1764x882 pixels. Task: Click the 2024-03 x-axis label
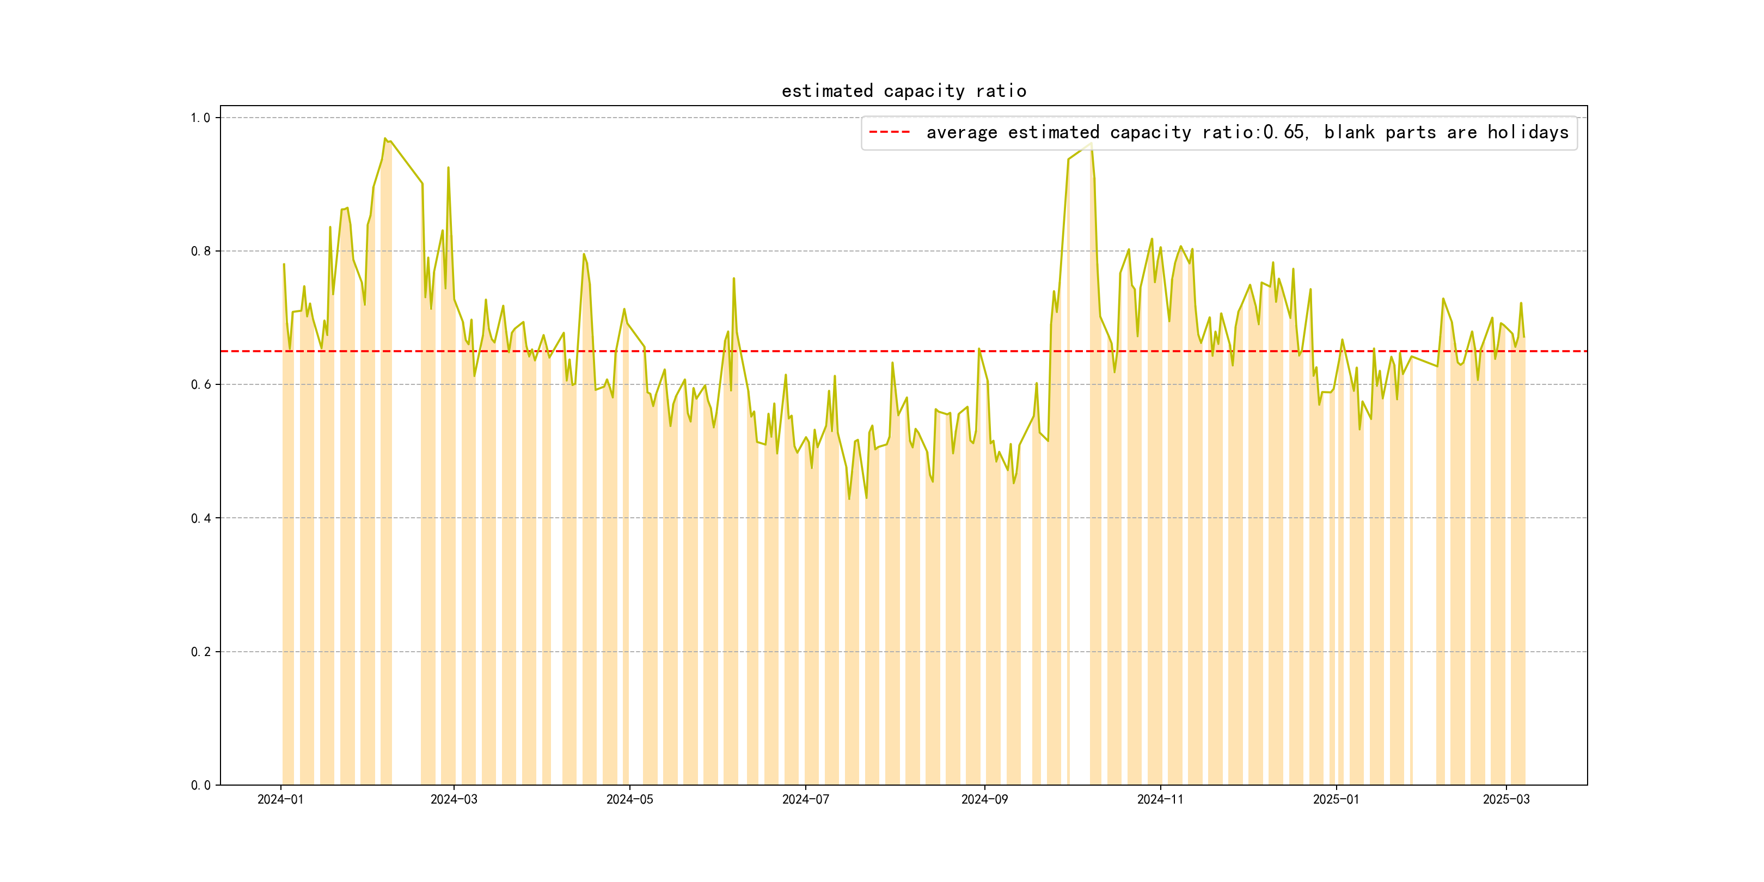pos(454,800)
